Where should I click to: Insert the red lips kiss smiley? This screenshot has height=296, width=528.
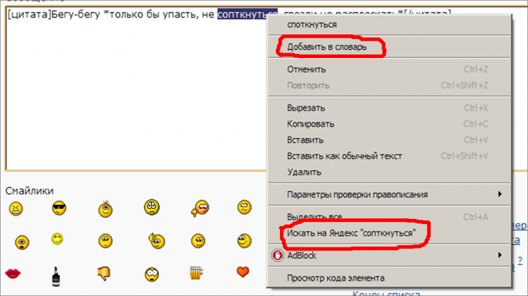click(14, 272)
